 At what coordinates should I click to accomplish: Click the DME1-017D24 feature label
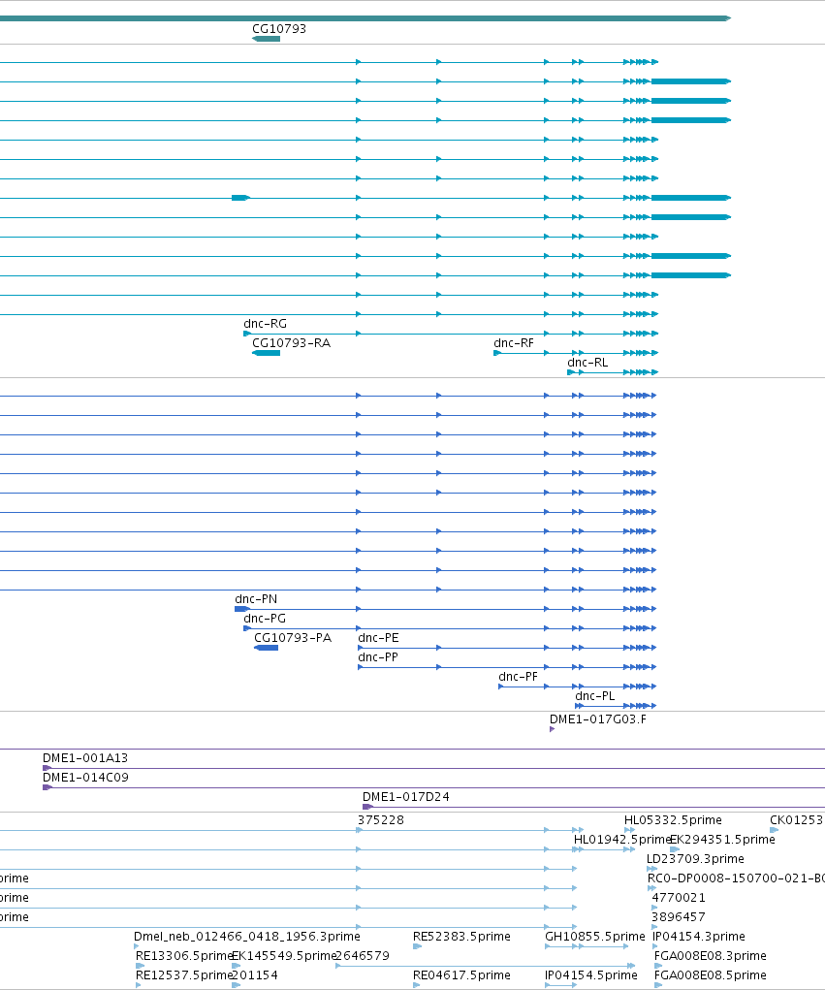406,797
